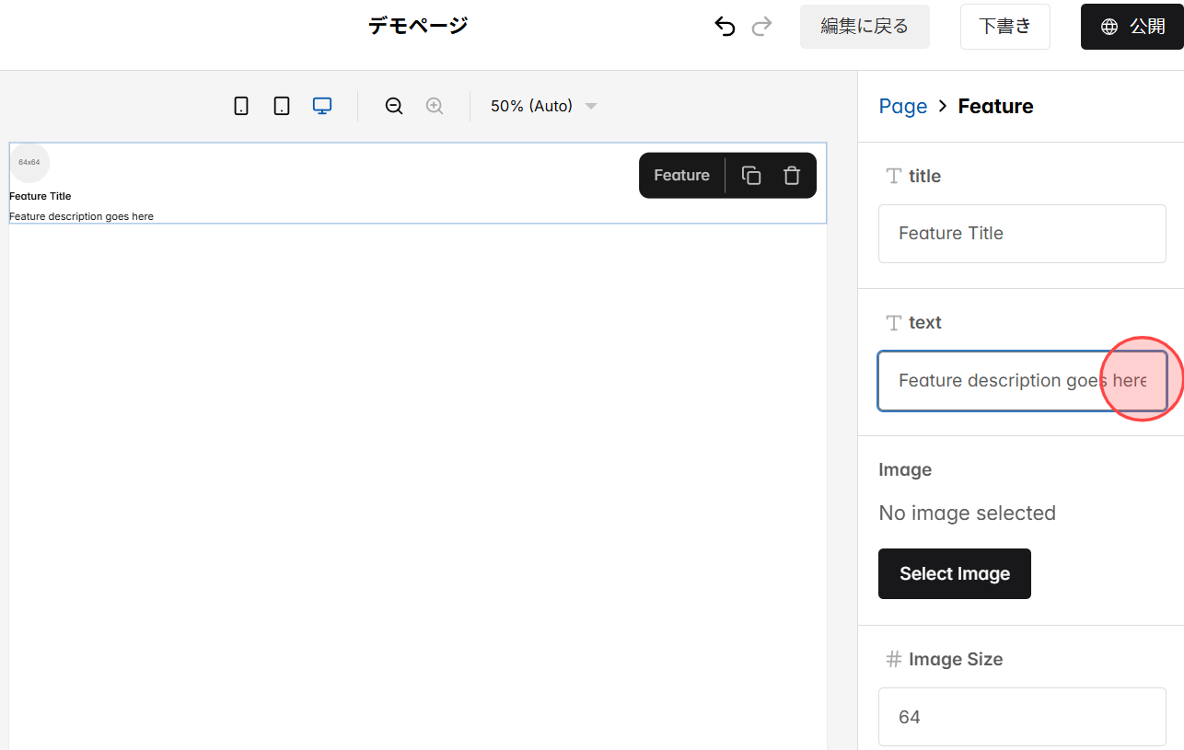Switch to tablet preview mode
The image size is (1184, 750).
[281, 105]
